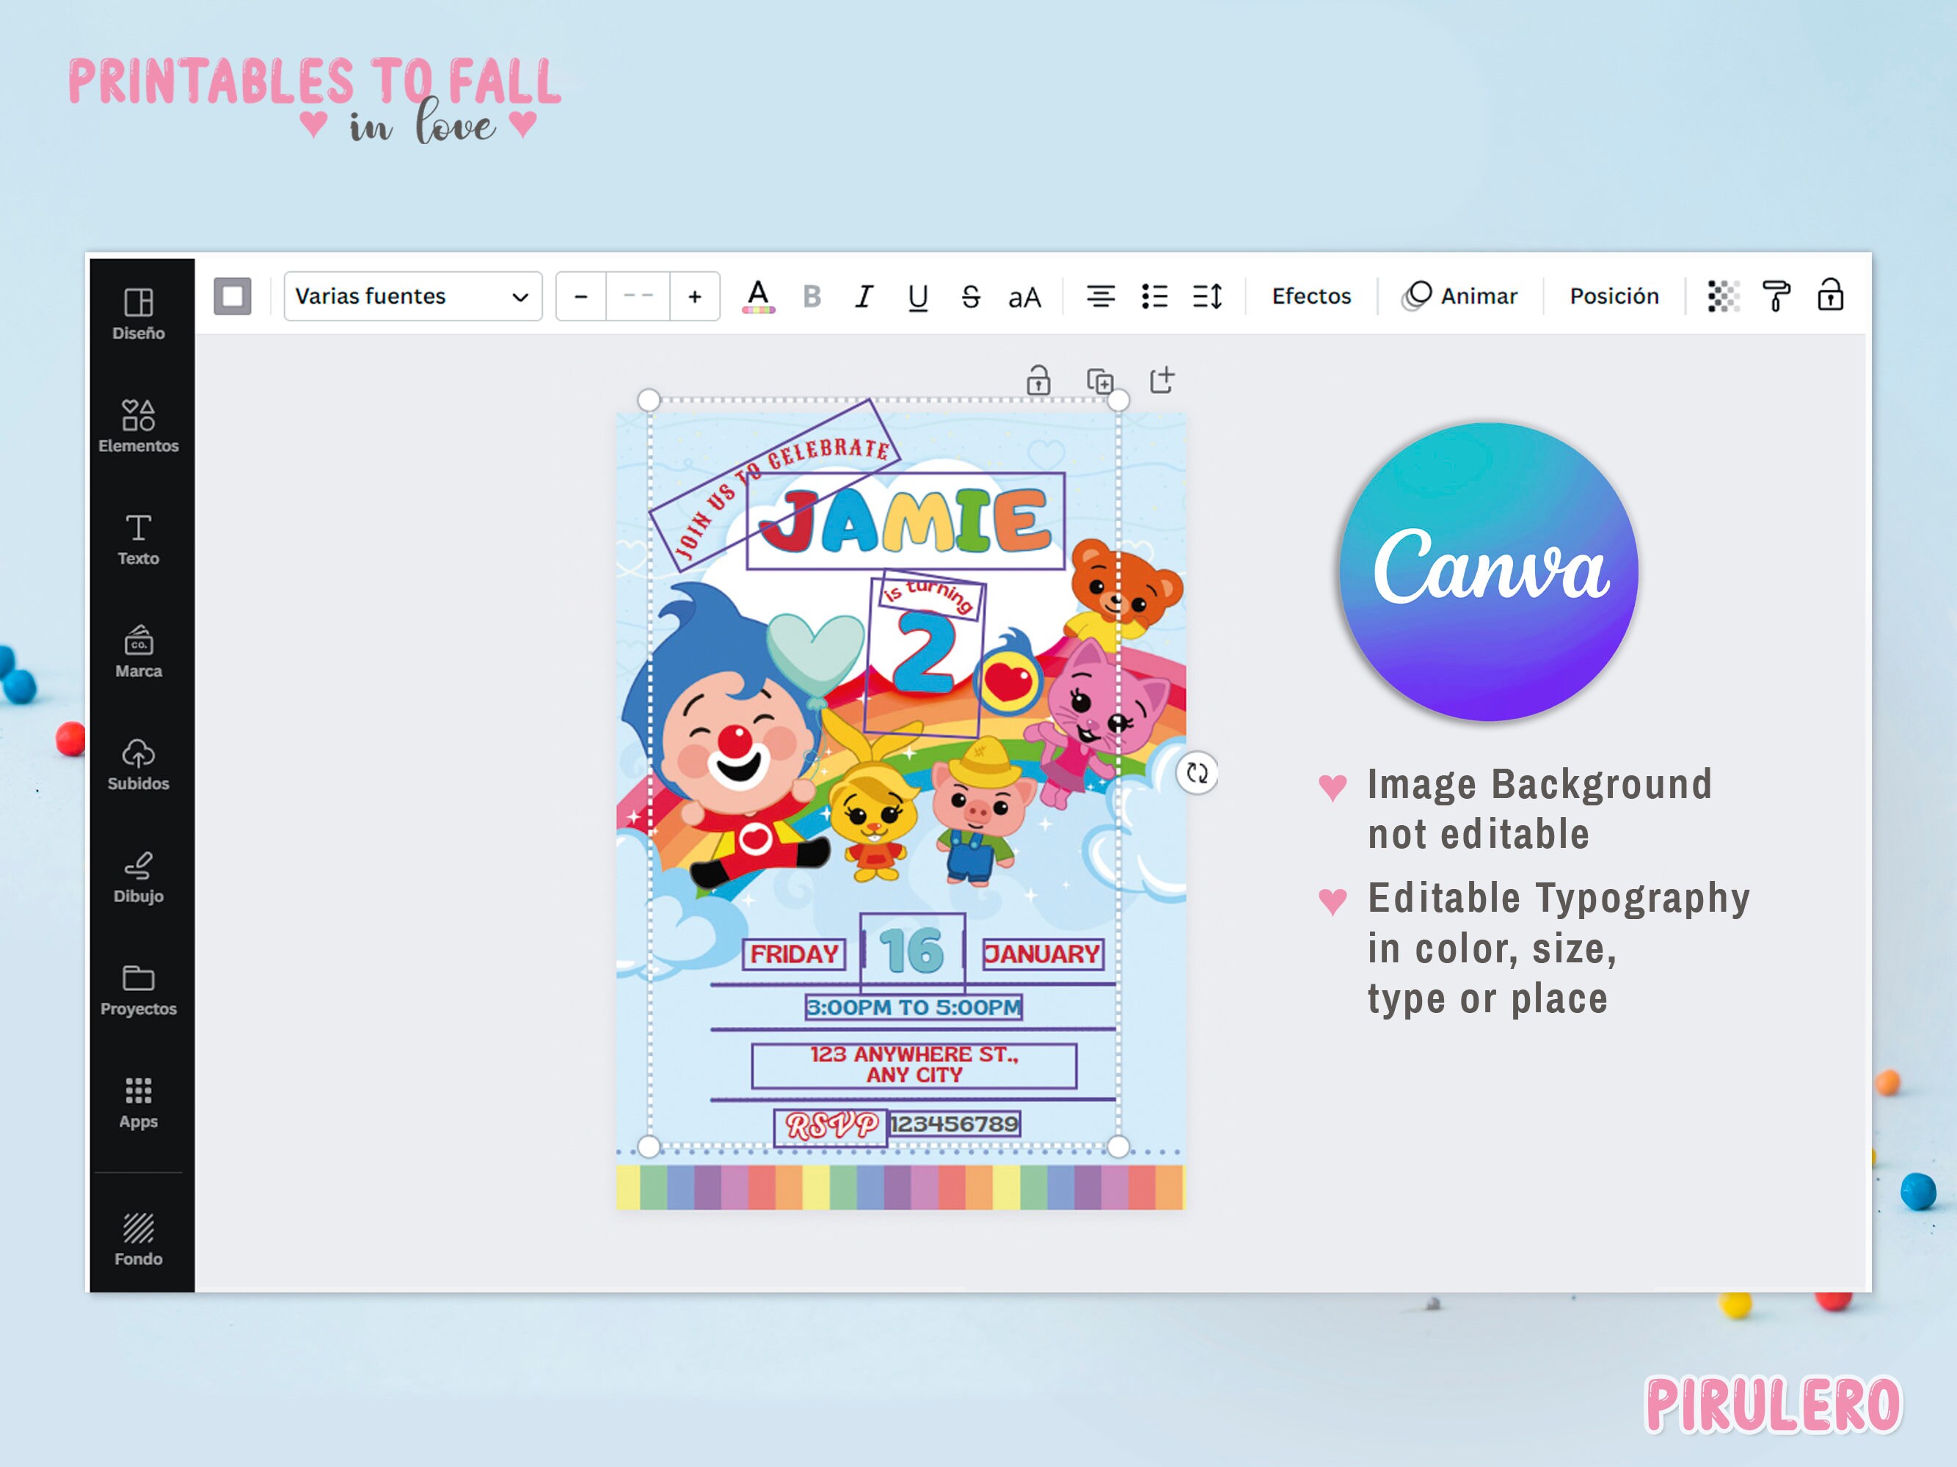Open the Dibujo drawing panel

(138, 877)
